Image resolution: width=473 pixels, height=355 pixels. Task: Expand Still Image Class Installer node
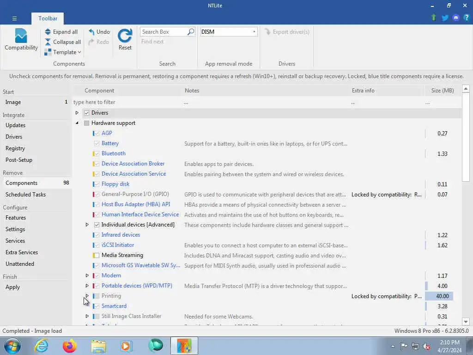coord(87,316)
